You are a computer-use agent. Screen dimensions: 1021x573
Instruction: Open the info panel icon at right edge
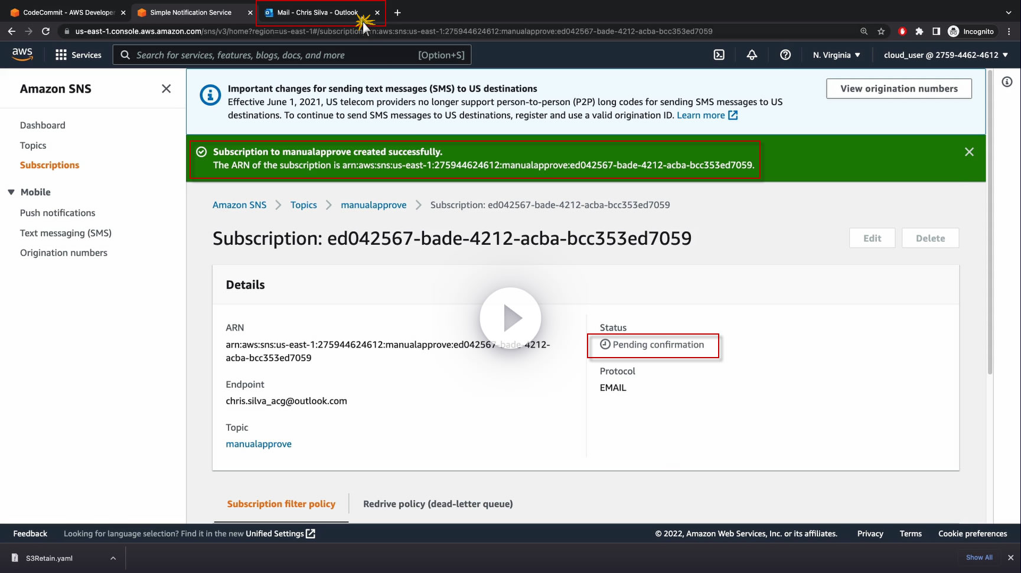coord(1007,82)
